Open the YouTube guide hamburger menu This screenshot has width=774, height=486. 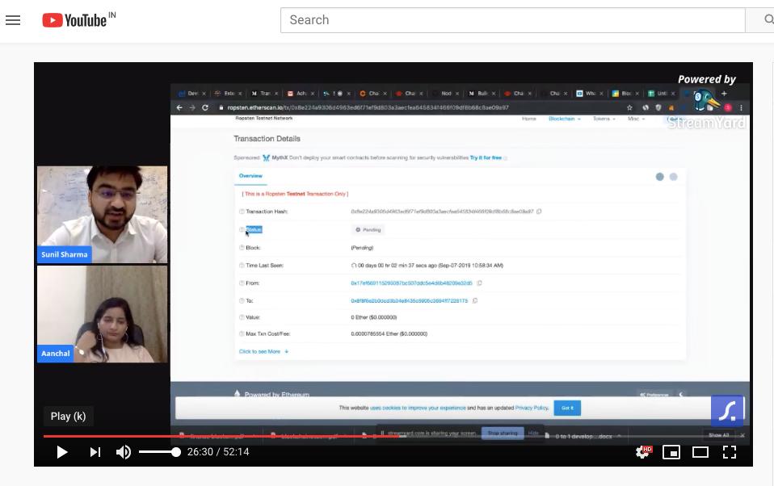coord(13,20)
